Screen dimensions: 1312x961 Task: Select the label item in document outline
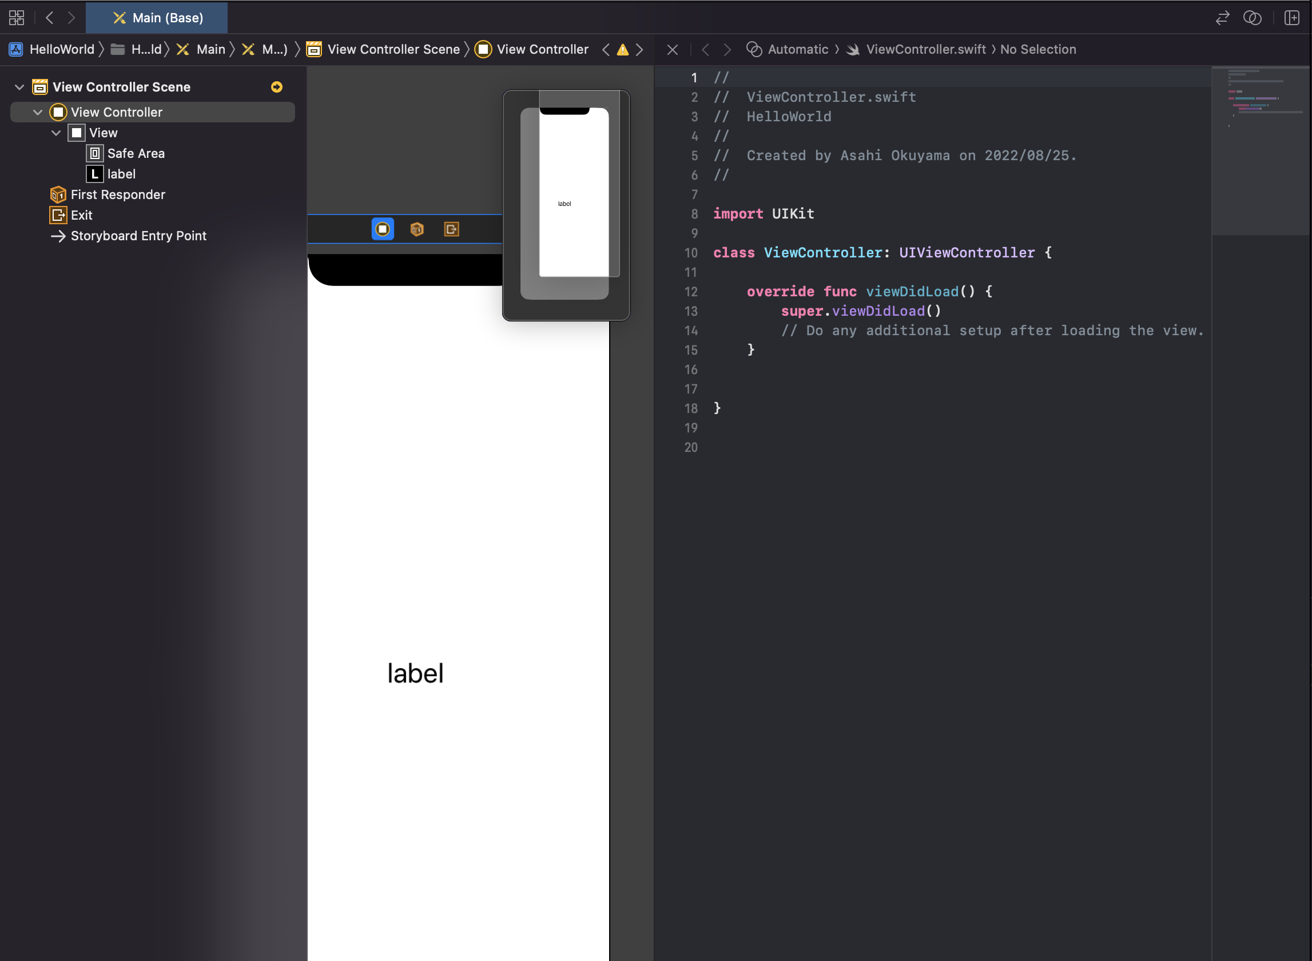(x=121, y=174)
